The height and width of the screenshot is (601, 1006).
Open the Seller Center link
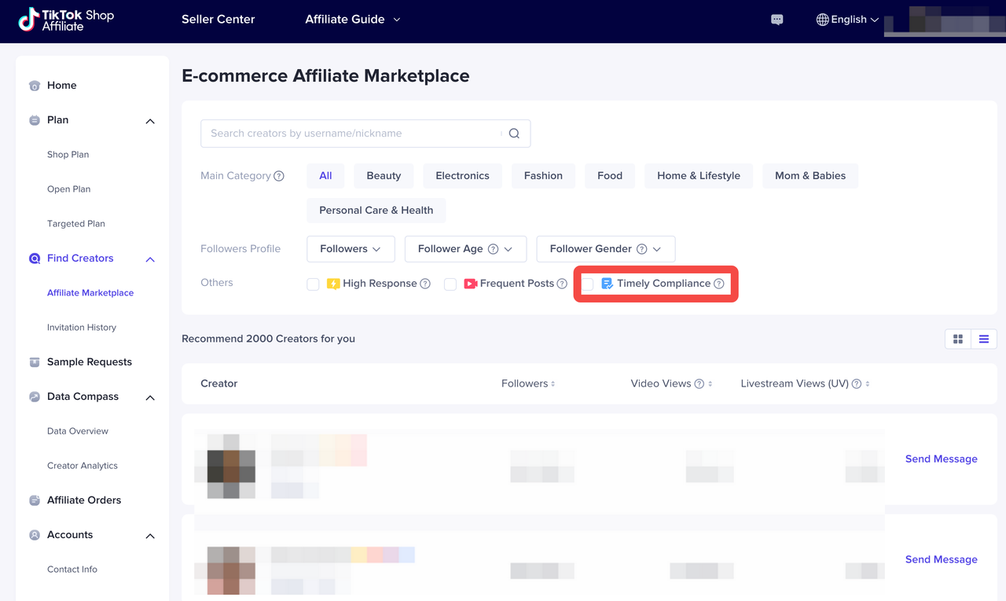[x=218, y=20]
